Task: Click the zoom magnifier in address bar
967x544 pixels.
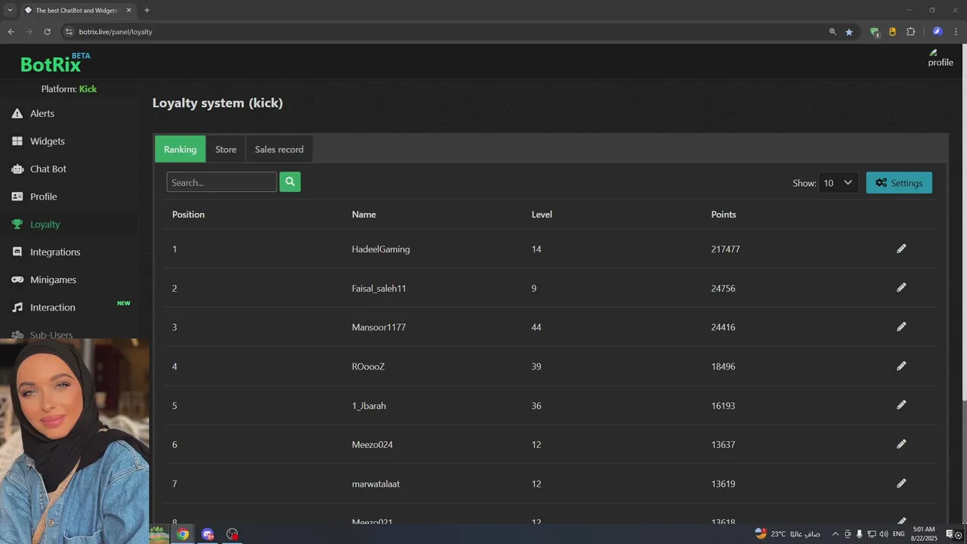Action: click(833, 32)
